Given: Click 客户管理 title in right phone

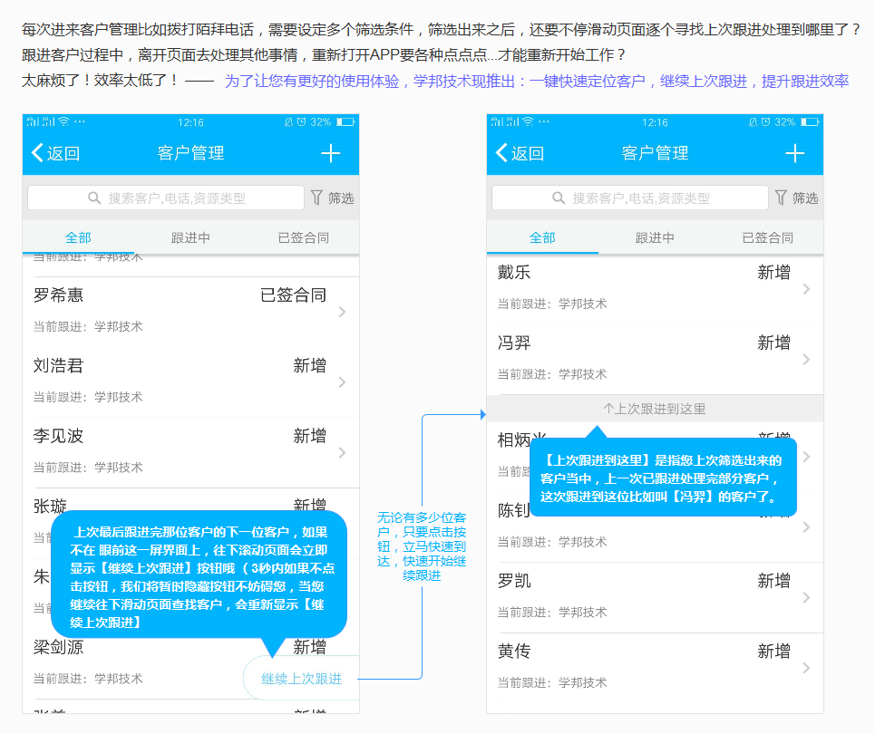Looking at the screenshot, I should coord(655,153).
